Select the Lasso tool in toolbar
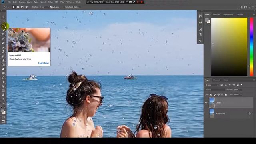 [x=3, y=26]
